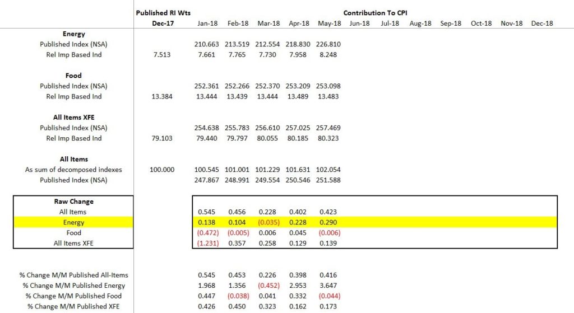
Task: Select the empty Dec-18 column header
Action: coord(541,24)
